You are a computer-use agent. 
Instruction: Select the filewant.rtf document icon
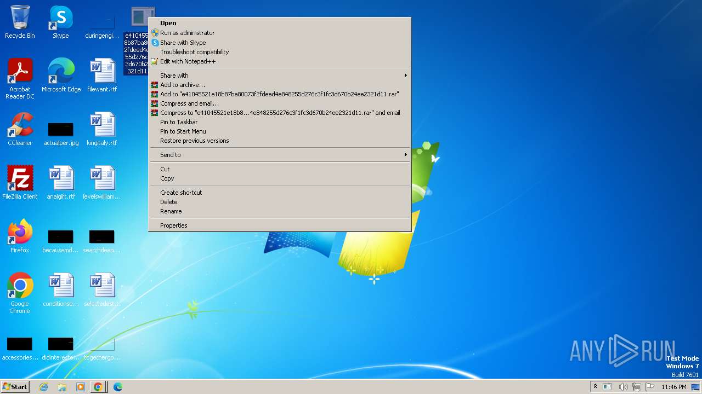(102, 76)
